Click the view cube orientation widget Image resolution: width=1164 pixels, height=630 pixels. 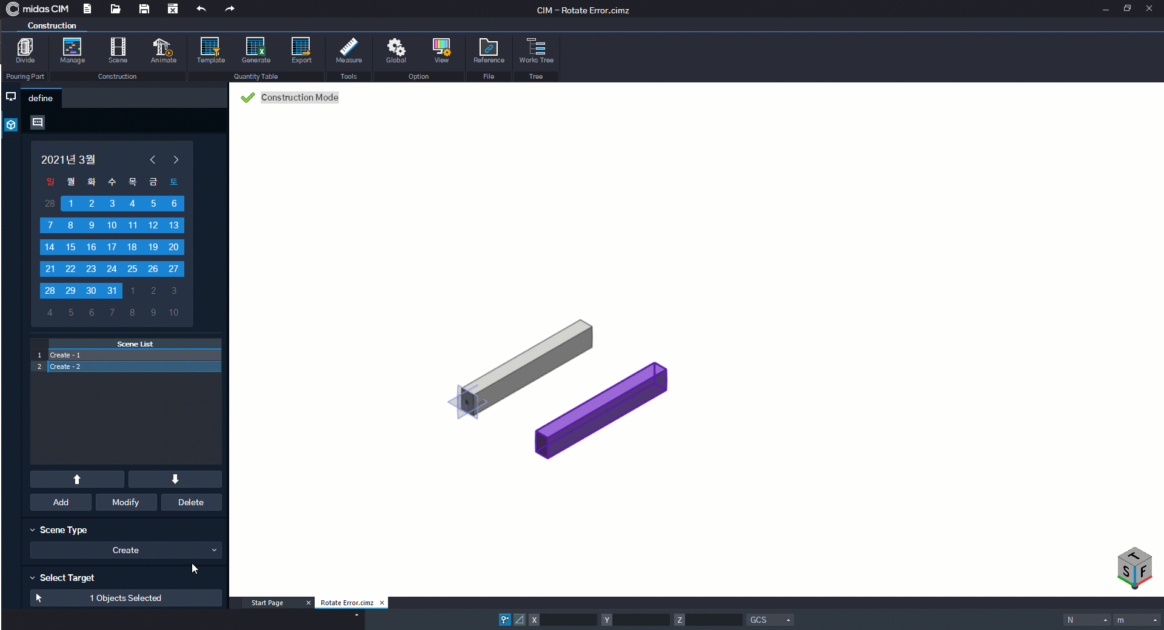pyautogui.click(x=1134, y=568)
